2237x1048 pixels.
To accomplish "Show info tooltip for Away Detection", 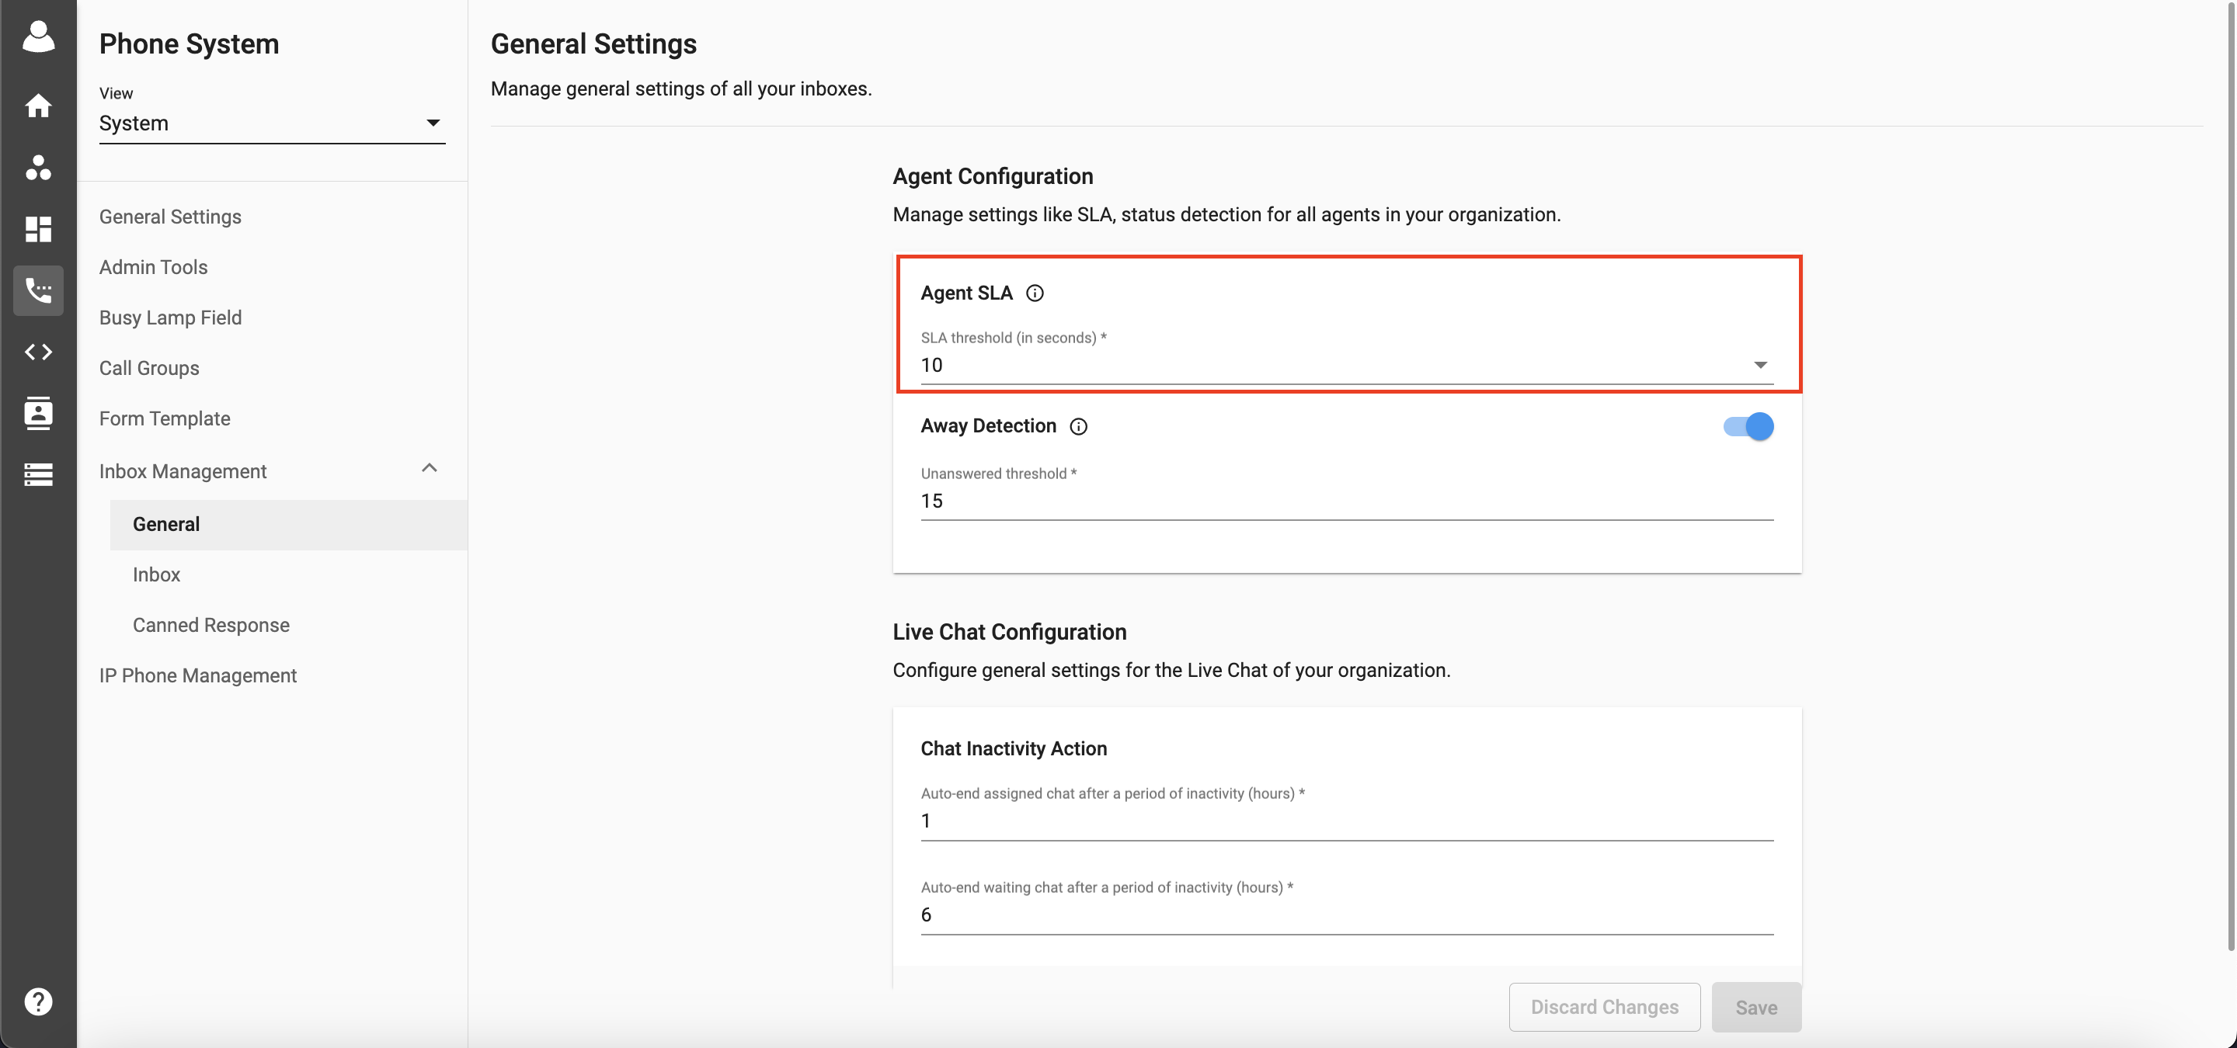I will tap(1077, 426).
